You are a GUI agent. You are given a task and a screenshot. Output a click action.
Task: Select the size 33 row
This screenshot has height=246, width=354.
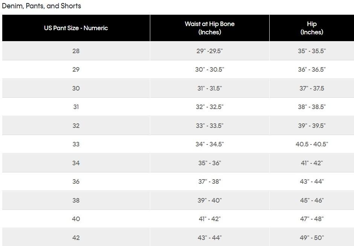click(x=178, y=144)
